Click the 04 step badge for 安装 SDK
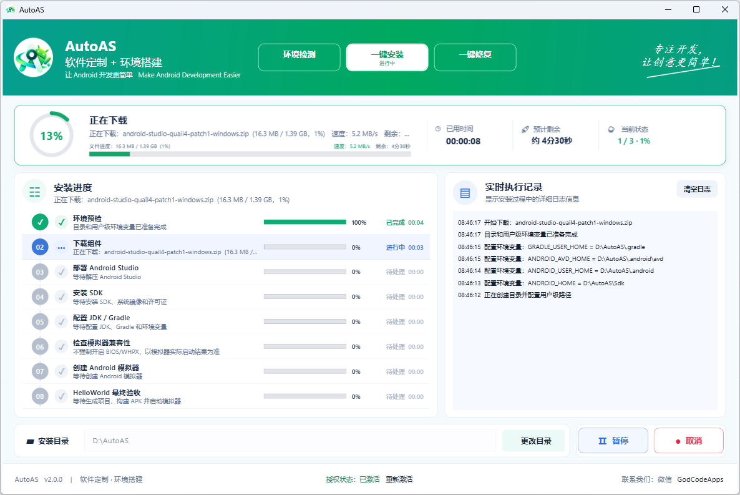740x495 pixels. coord(40,297)
